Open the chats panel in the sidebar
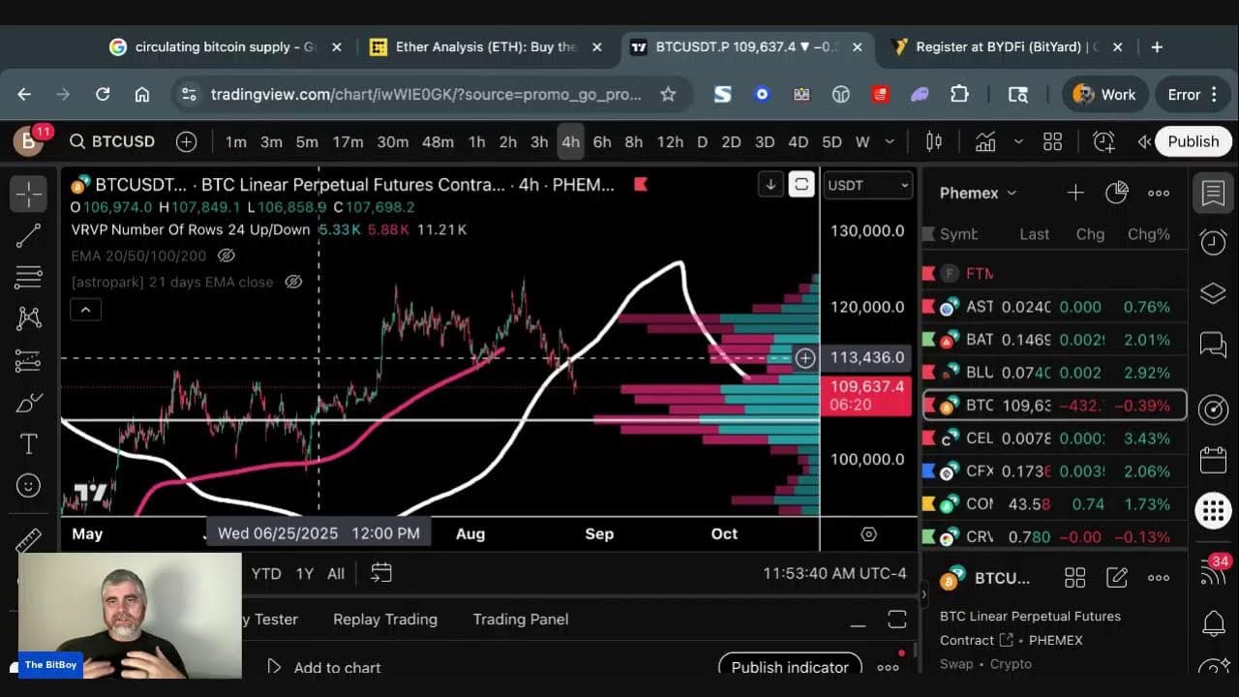 click(1214, 344)
